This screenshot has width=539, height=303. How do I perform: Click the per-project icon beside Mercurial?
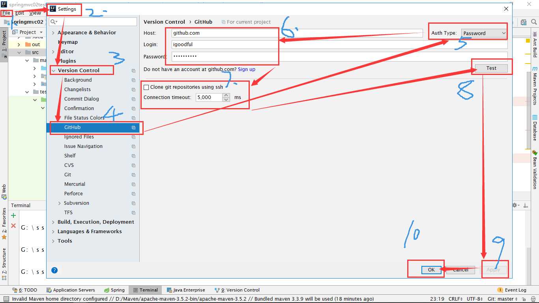pos(133,184)
